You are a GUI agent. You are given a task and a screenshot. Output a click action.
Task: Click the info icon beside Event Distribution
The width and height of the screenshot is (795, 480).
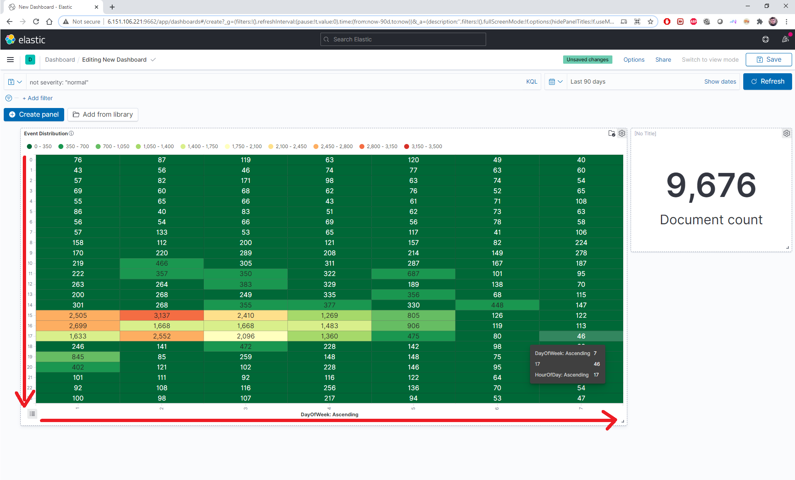pos(71,133)
